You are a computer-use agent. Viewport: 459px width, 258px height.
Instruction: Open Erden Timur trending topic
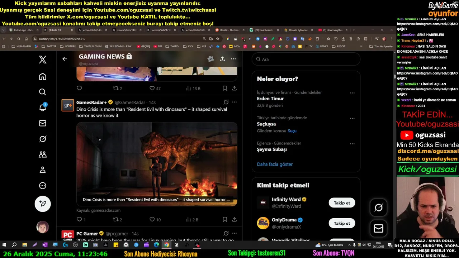[270, 99]
